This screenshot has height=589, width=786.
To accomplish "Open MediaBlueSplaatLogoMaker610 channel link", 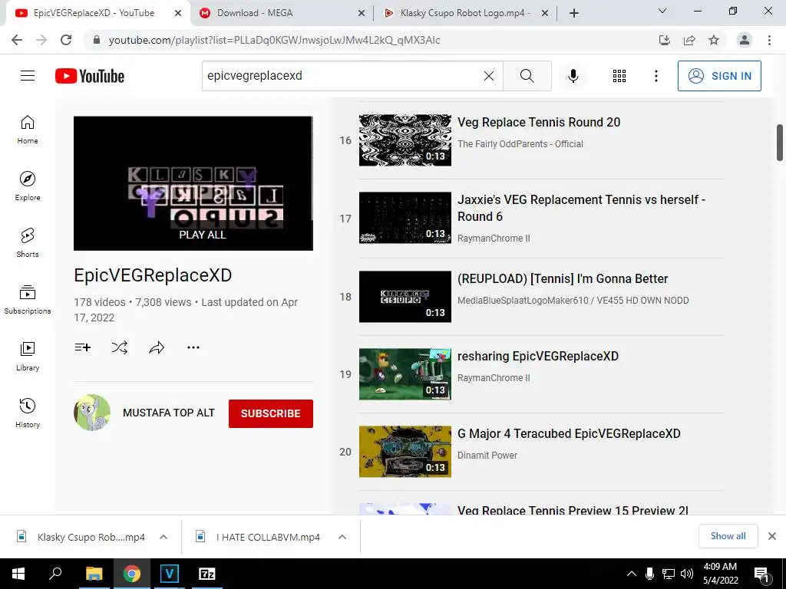I will pos(573,301).
